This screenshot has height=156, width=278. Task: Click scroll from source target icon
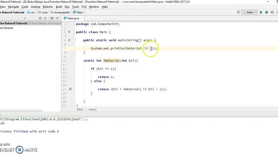click(x=40, y=18)
